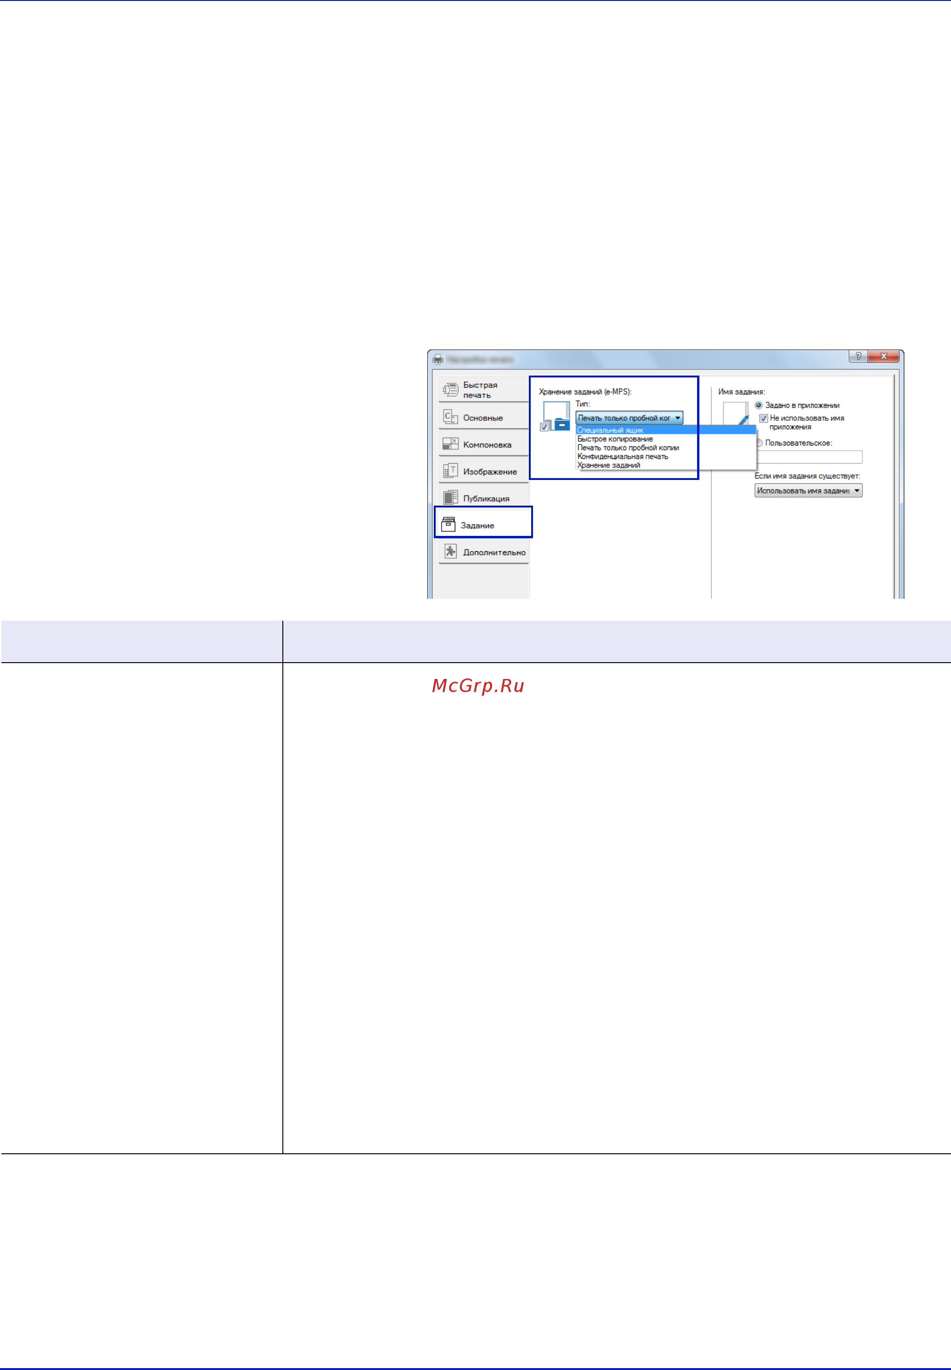Viewport: 951px width, 1370px height.
Task: Toggle the job storage (e-MPS) checkbox
Action: click(544, 427)
